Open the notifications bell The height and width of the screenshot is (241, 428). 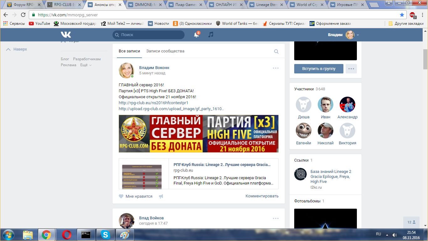click(x=196, y=35)
